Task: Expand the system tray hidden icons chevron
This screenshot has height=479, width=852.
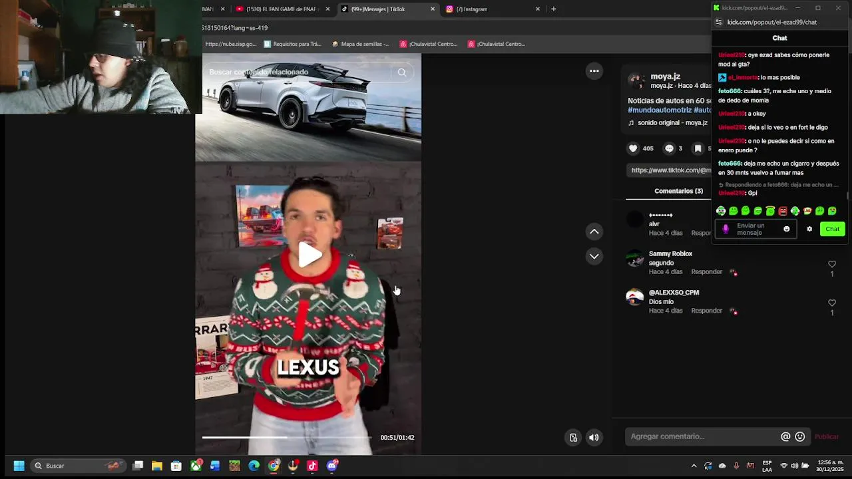Action: coord(694,466)
